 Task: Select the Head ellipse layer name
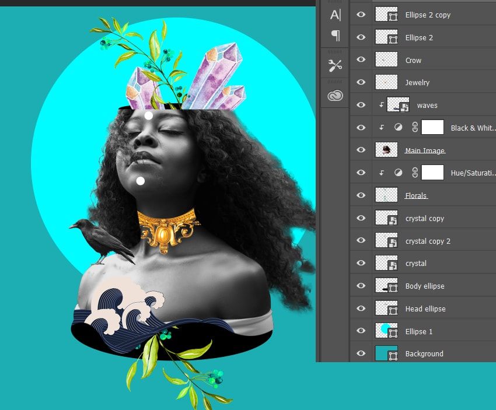click(425, 309)
